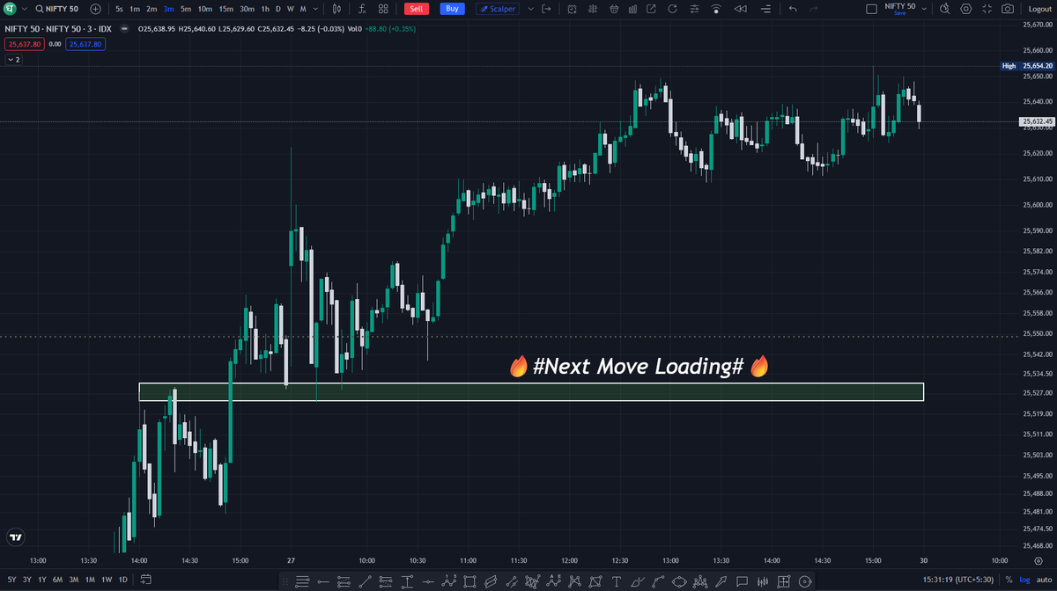Toggle percent scale mode
Screen dimensions: 1057x591
(x=1009, y=580)
